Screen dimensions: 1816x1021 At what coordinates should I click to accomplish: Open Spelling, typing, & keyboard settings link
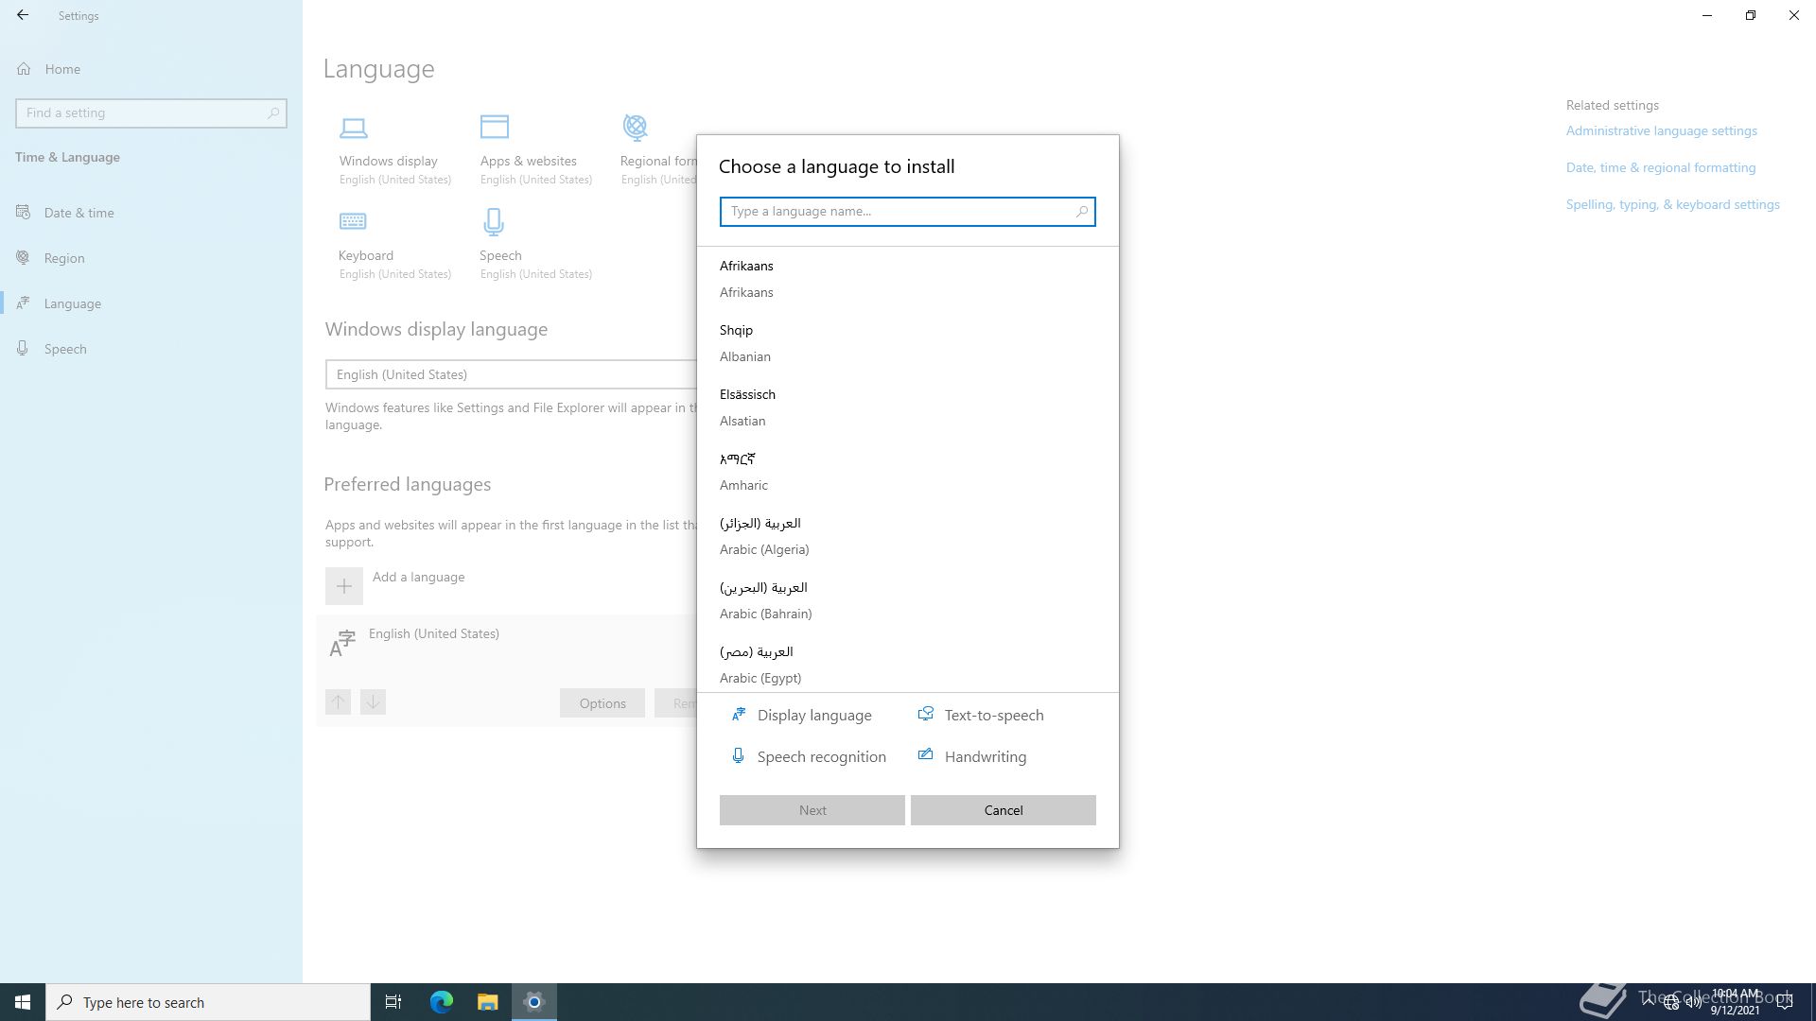pos(1673,204)
